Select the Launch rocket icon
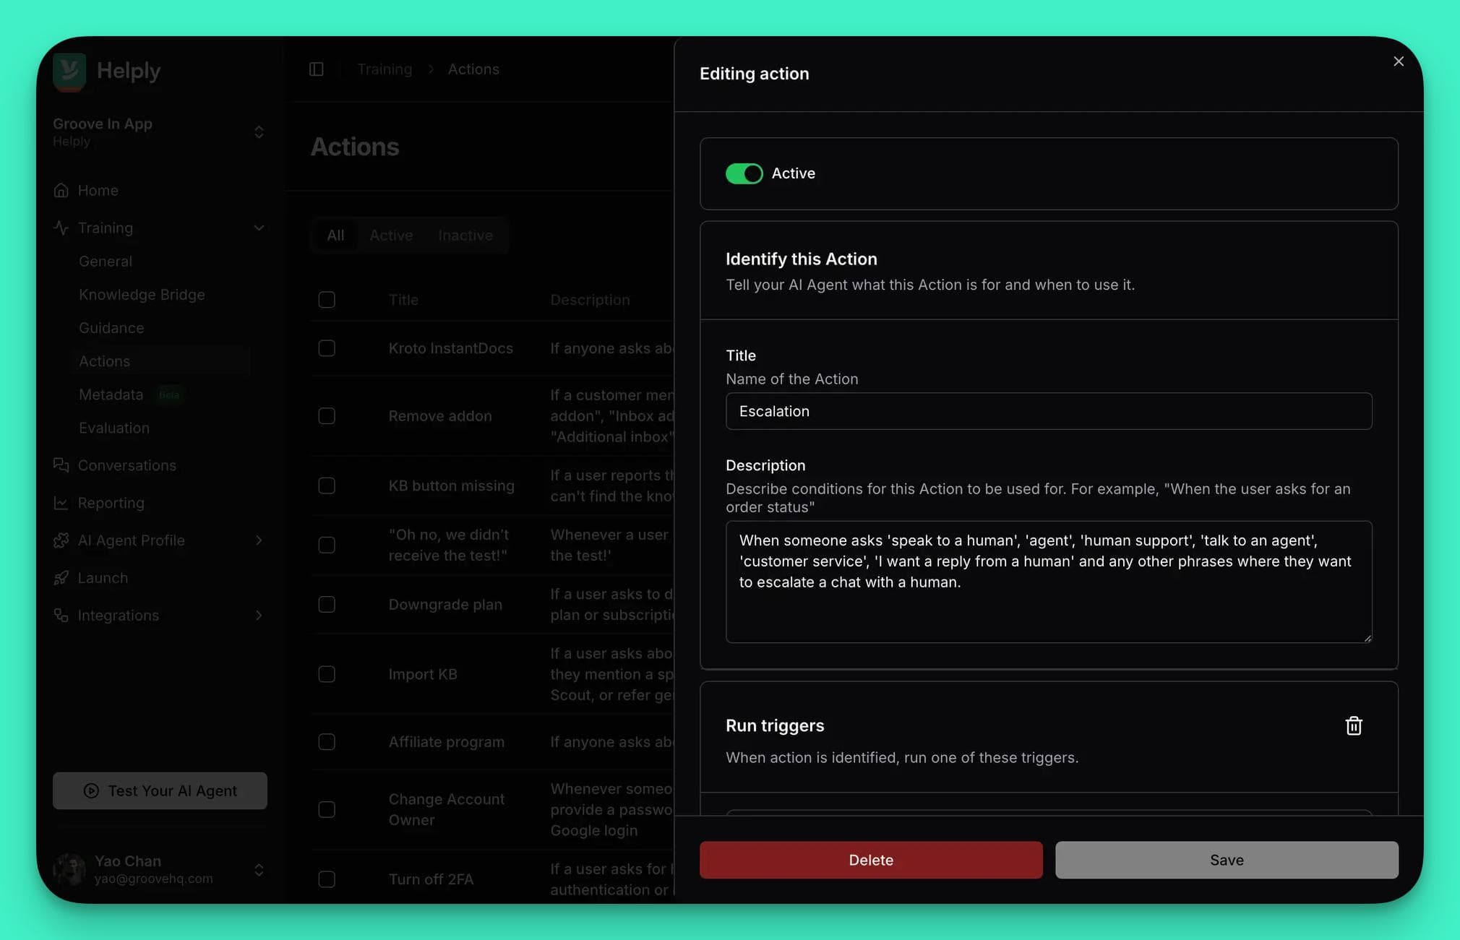The width and height of the screenshot is (1460, 940). pos(61,578)
